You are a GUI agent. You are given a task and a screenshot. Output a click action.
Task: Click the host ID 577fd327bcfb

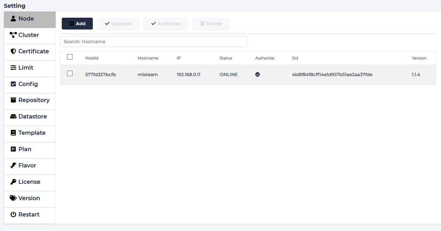[101, 74]
